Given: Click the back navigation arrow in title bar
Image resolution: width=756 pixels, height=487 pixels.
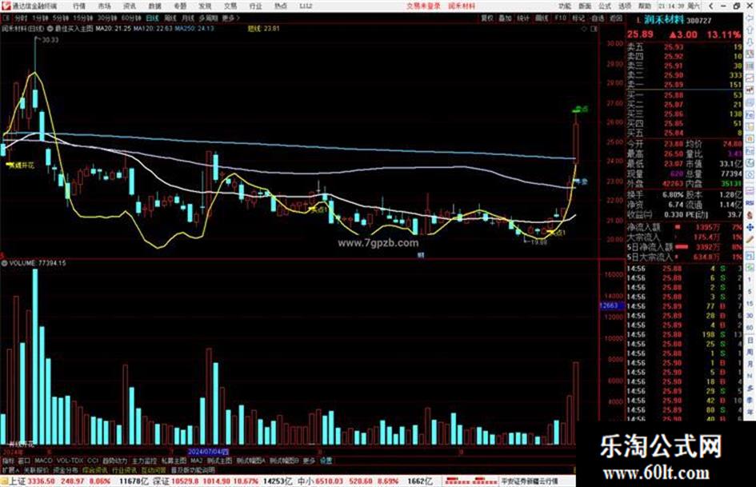Looking at the screenshot, I should tap(710, 6).
